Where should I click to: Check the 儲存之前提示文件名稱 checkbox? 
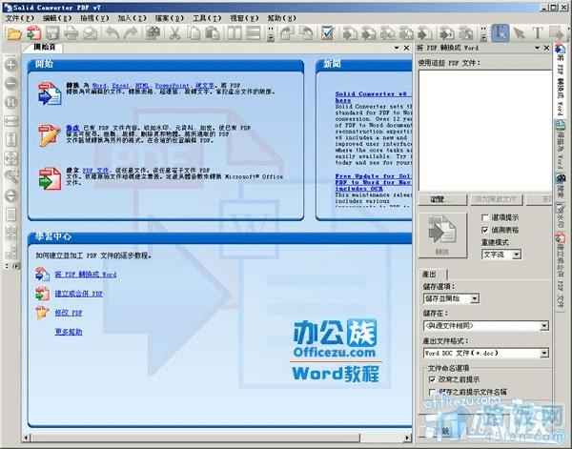click(x=432, y=392)
